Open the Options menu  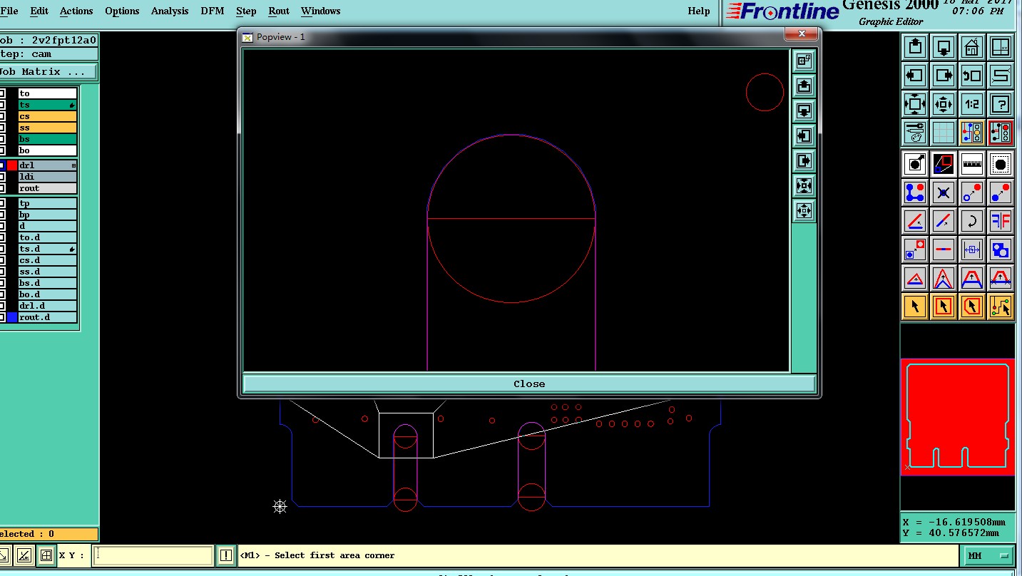[122, 11]
